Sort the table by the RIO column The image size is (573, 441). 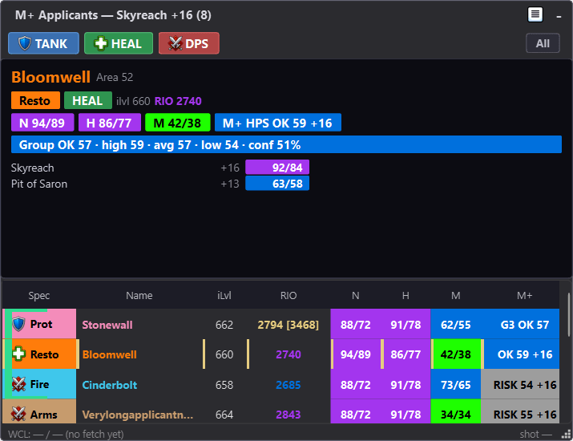289,295
